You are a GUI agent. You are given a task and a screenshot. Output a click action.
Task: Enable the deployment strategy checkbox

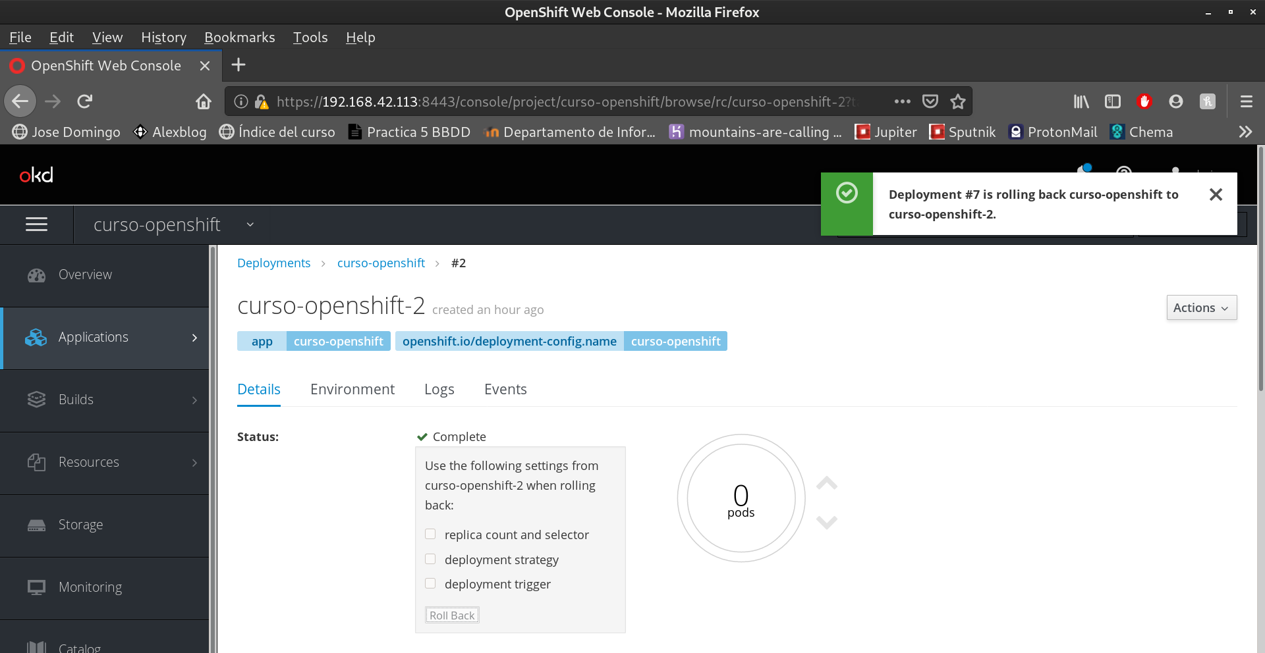click(x=430, y=559)
